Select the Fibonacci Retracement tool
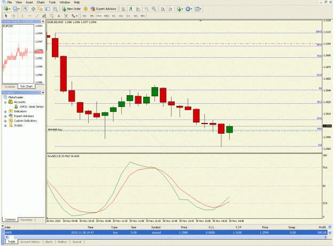Viewport: 334px width, 246px height. coord(51,16)
